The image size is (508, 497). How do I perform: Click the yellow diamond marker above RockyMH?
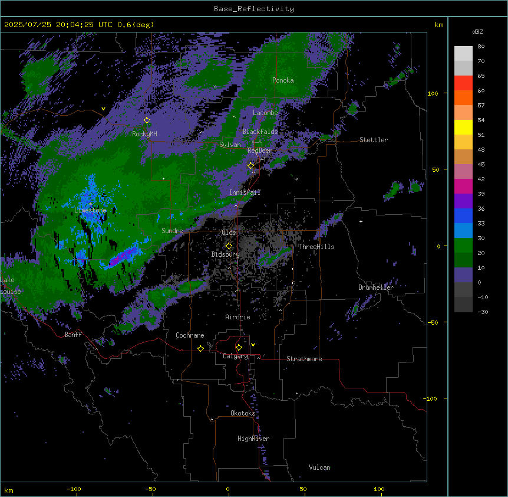tap(147, 120)
